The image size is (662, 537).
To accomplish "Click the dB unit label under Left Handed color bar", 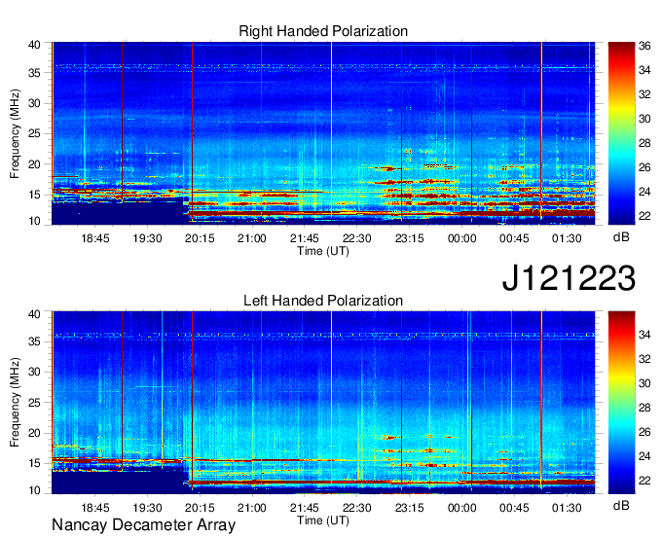I will [x=621, y=505].
